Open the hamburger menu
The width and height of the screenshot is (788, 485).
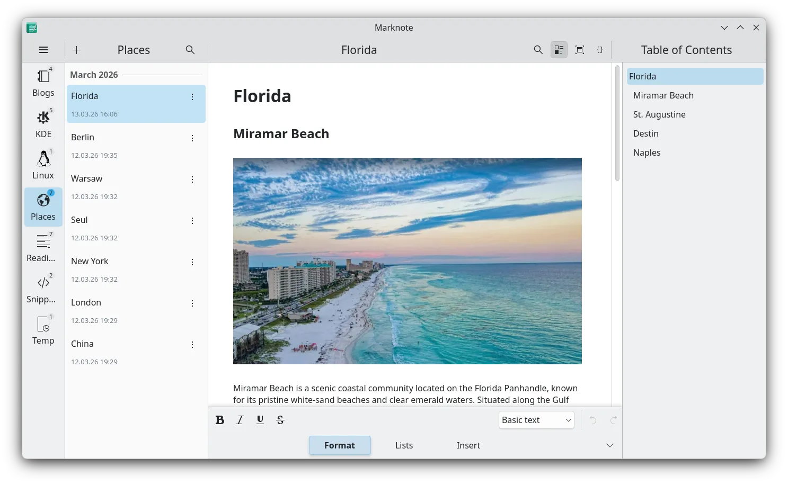pyautogui.click(x=43, y=50)
